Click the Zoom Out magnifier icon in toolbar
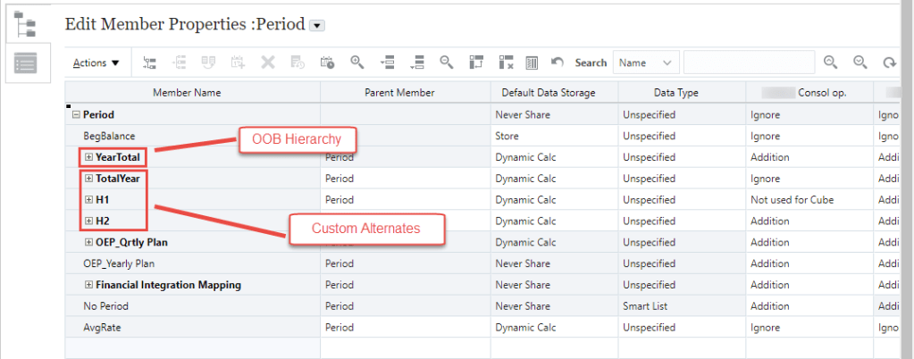The height and width of the screenshot is (359, 914). tap(446, 63)
